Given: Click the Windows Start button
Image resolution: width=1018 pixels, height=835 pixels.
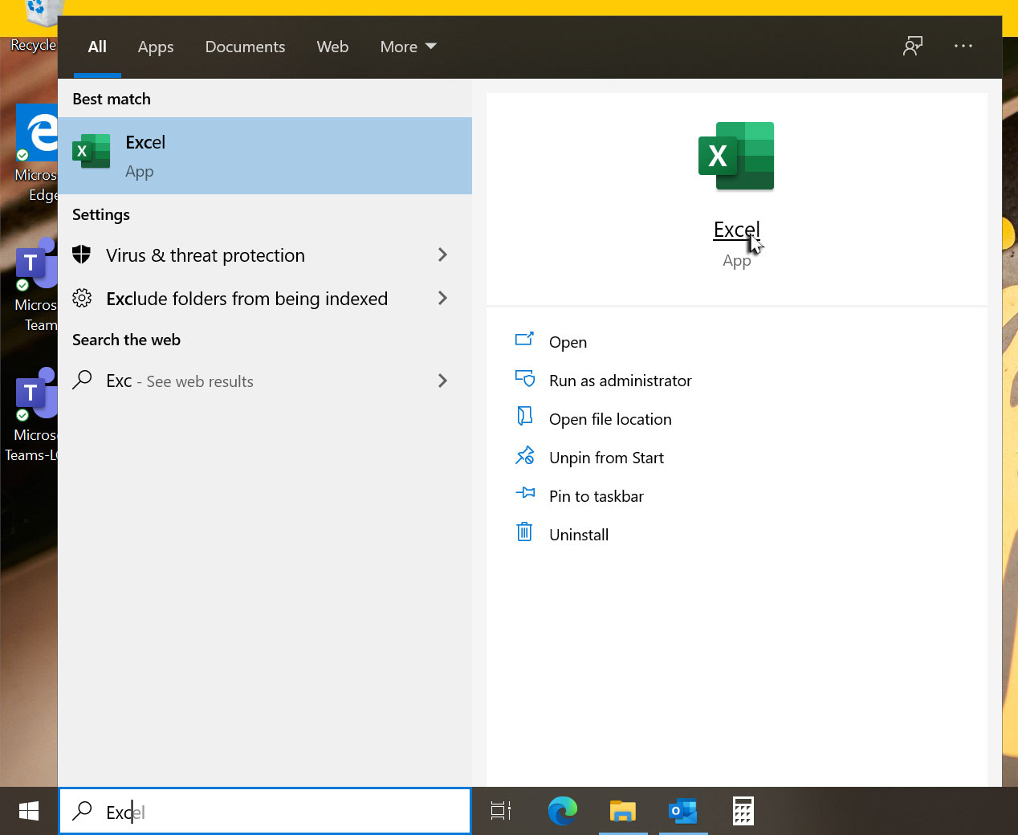Looking at the screenshot, I should (29, 811).
